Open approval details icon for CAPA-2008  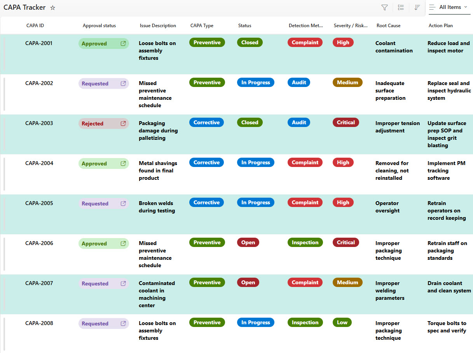123,323
